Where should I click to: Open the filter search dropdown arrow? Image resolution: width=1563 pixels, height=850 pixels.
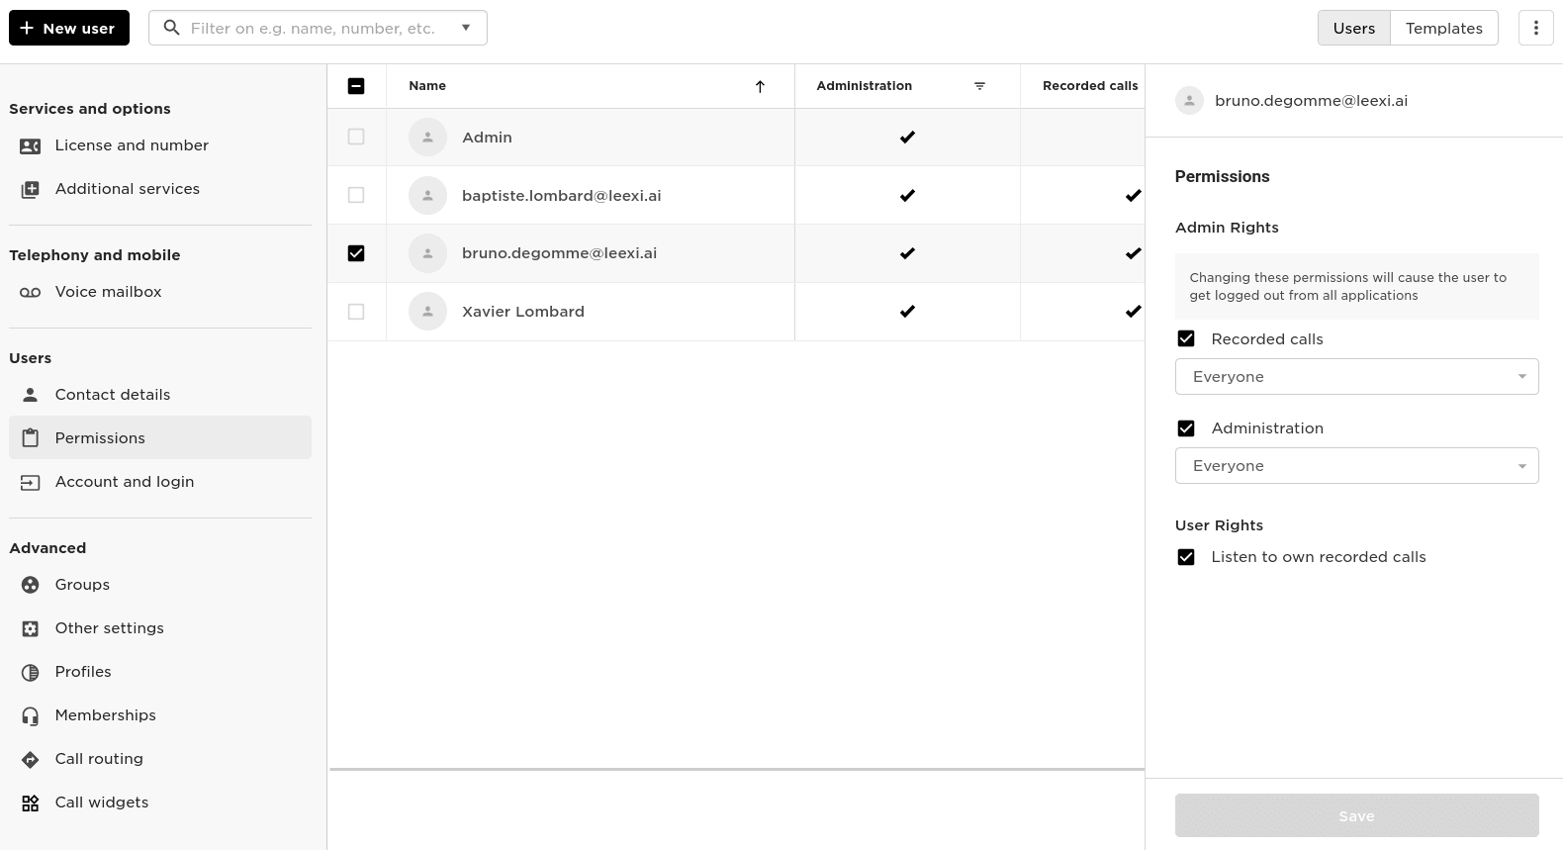[x=466, y=28]
